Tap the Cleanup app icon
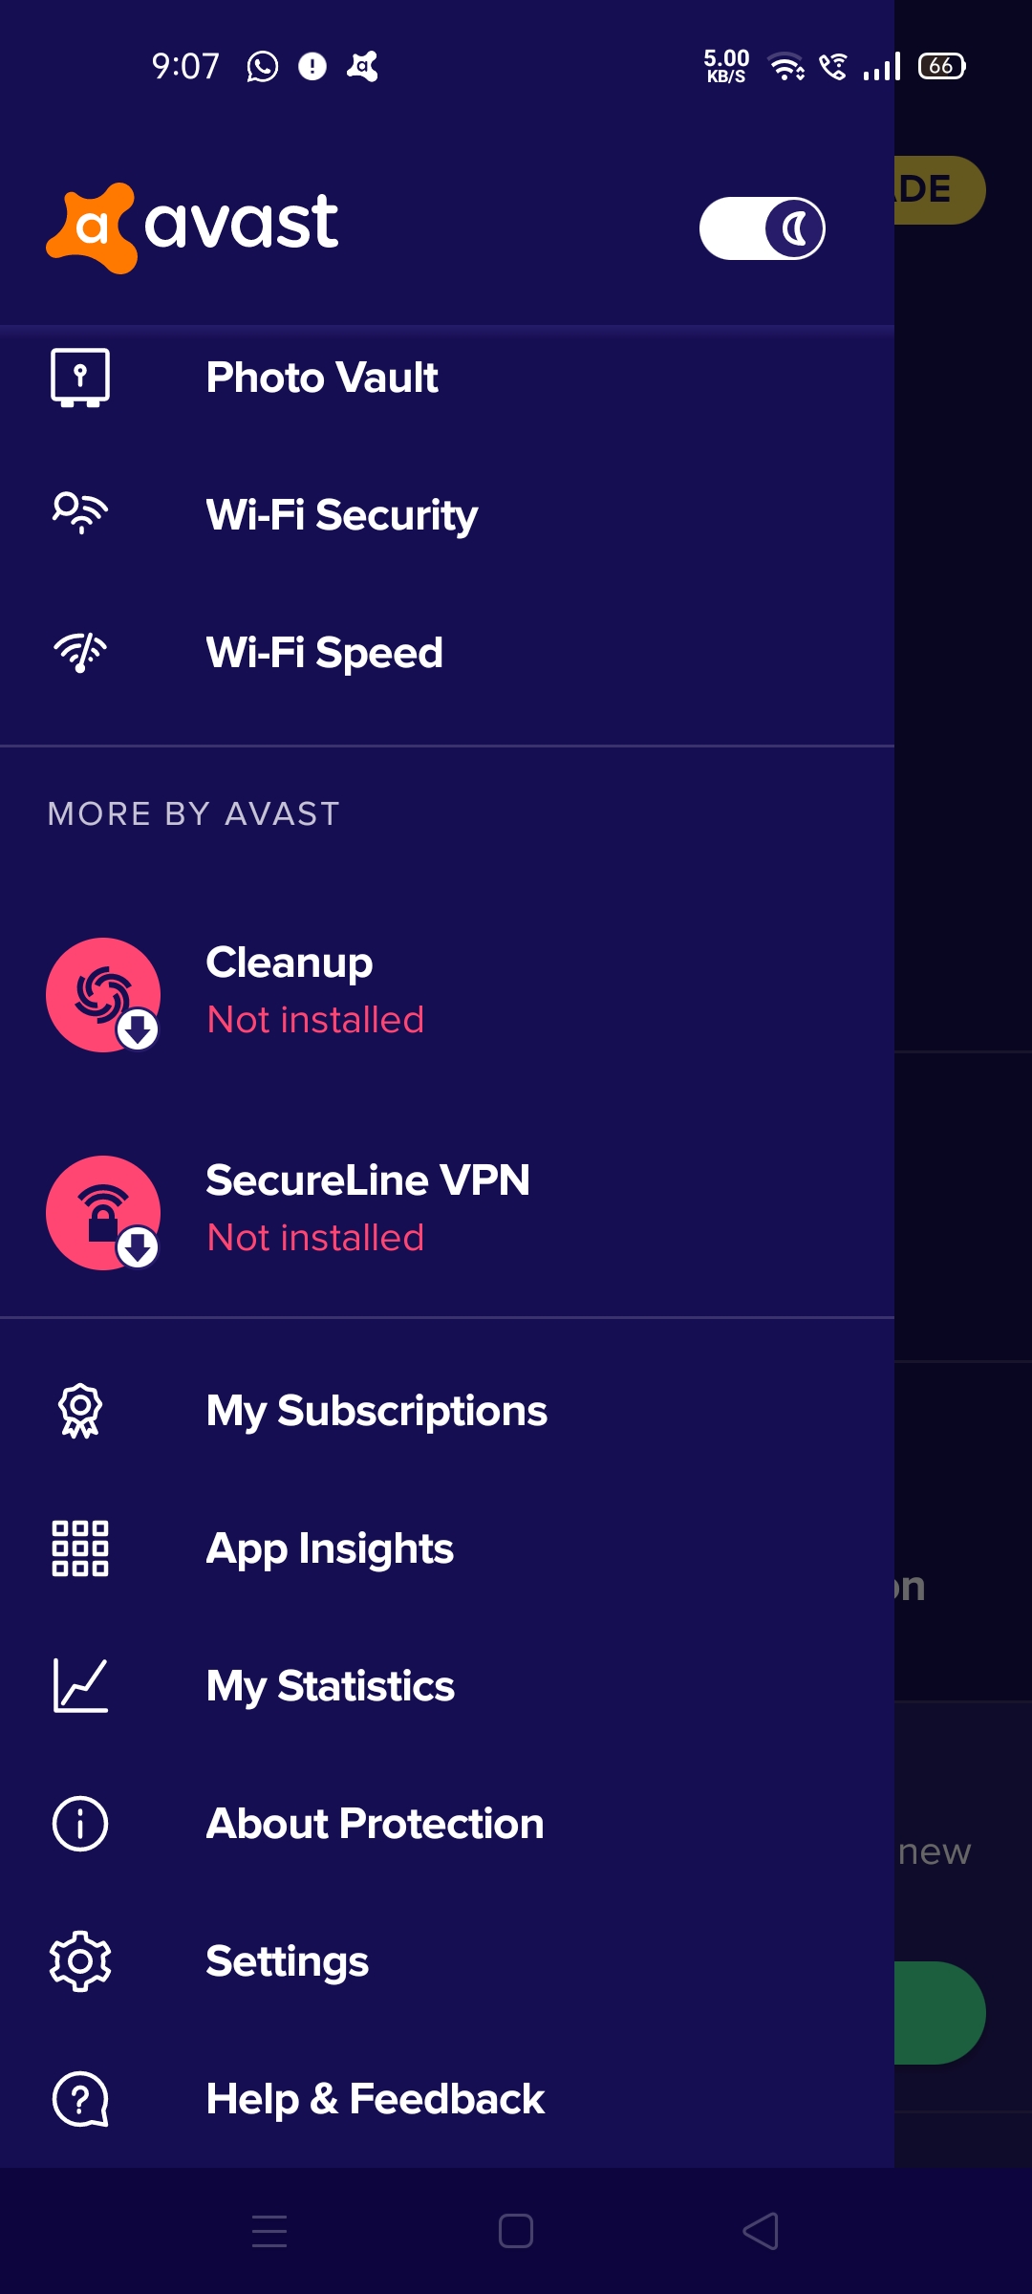Viewport: 1032px width, 2294px height. [x=103, y=995]
